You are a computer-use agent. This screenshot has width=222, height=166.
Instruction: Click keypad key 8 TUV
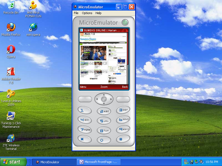104,130
